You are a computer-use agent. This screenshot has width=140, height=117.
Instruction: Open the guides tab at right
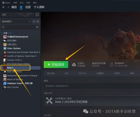point(132,73)
